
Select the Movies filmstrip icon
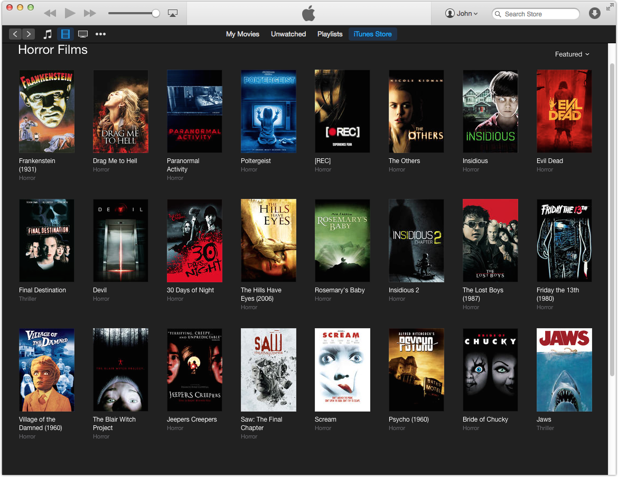coord(65,34)
